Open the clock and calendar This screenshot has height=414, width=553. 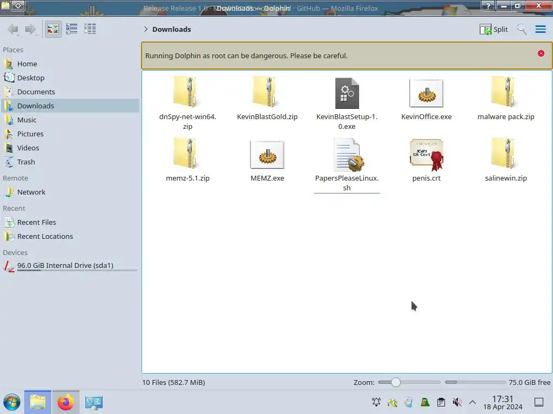503,402
